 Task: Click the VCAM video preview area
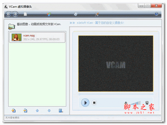(116, 64)
